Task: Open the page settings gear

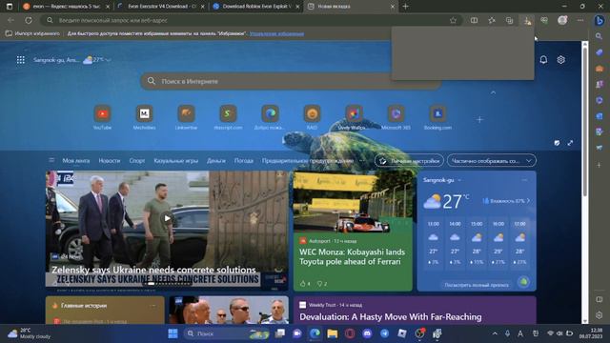Action: [x=560, y=60]
